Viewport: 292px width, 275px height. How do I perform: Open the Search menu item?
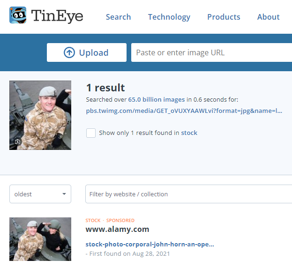pos(118,17)
